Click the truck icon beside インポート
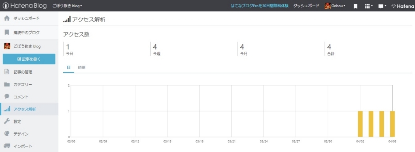Viewport: 415px width, 152px height. pos(7,146)
